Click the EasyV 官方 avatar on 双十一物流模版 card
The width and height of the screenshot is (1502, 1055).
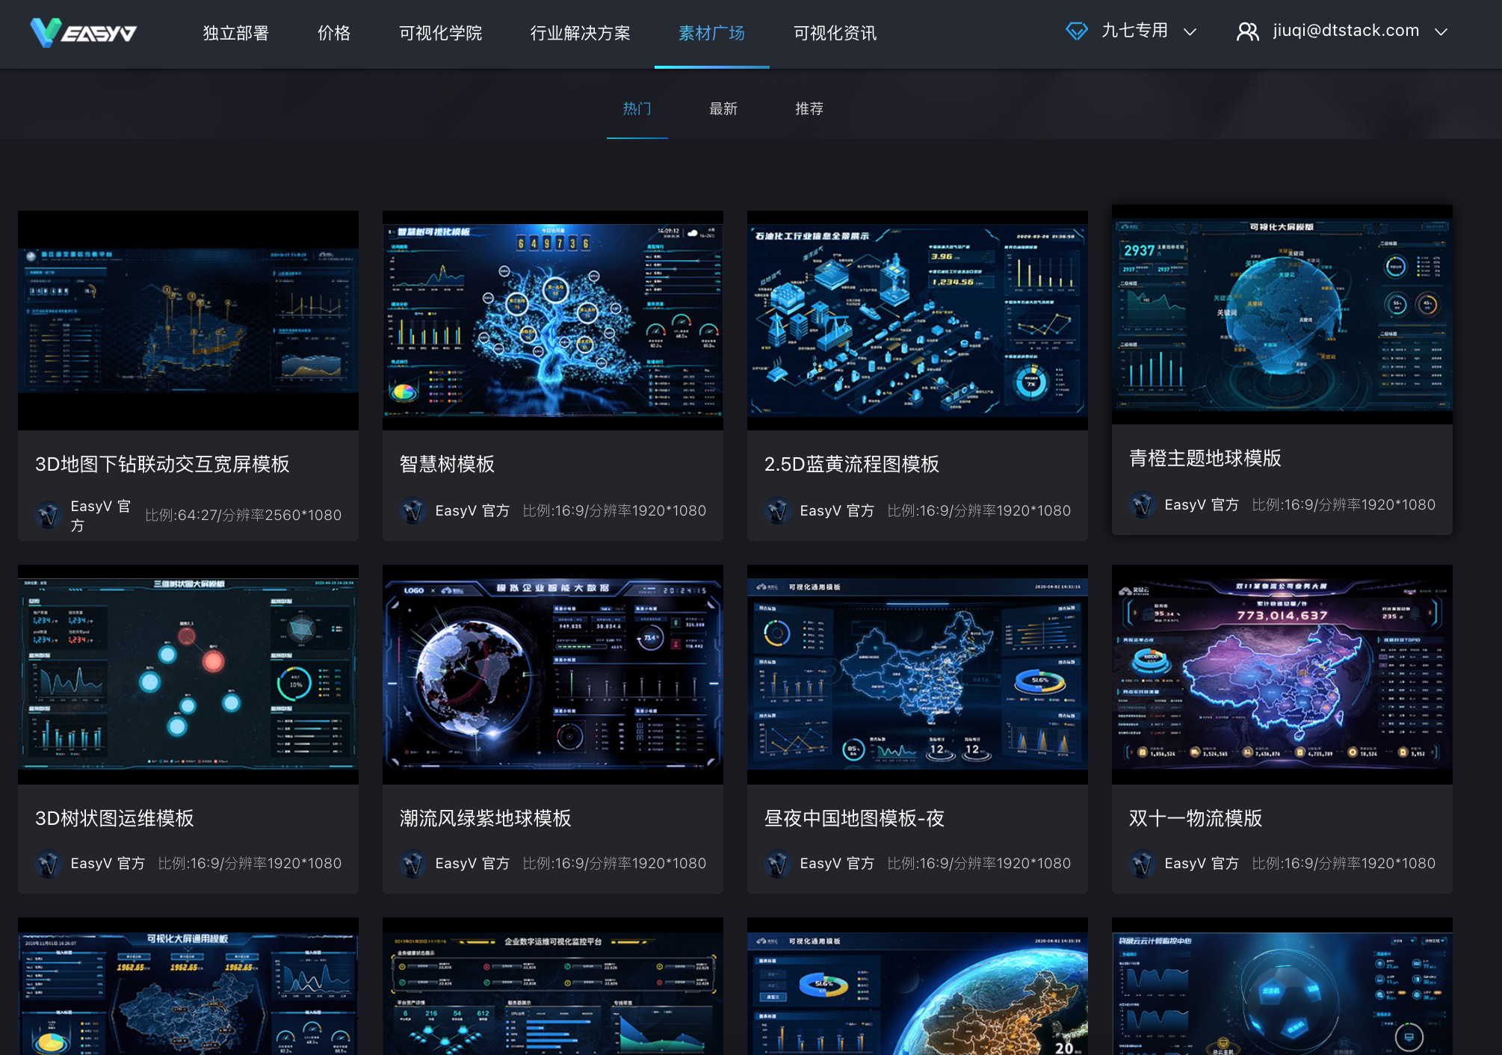point(1141,862)
